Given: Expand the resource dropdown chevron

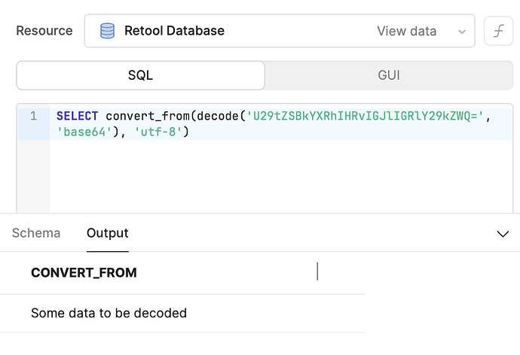Looking at the screenshot, I should tap(461, 32).
